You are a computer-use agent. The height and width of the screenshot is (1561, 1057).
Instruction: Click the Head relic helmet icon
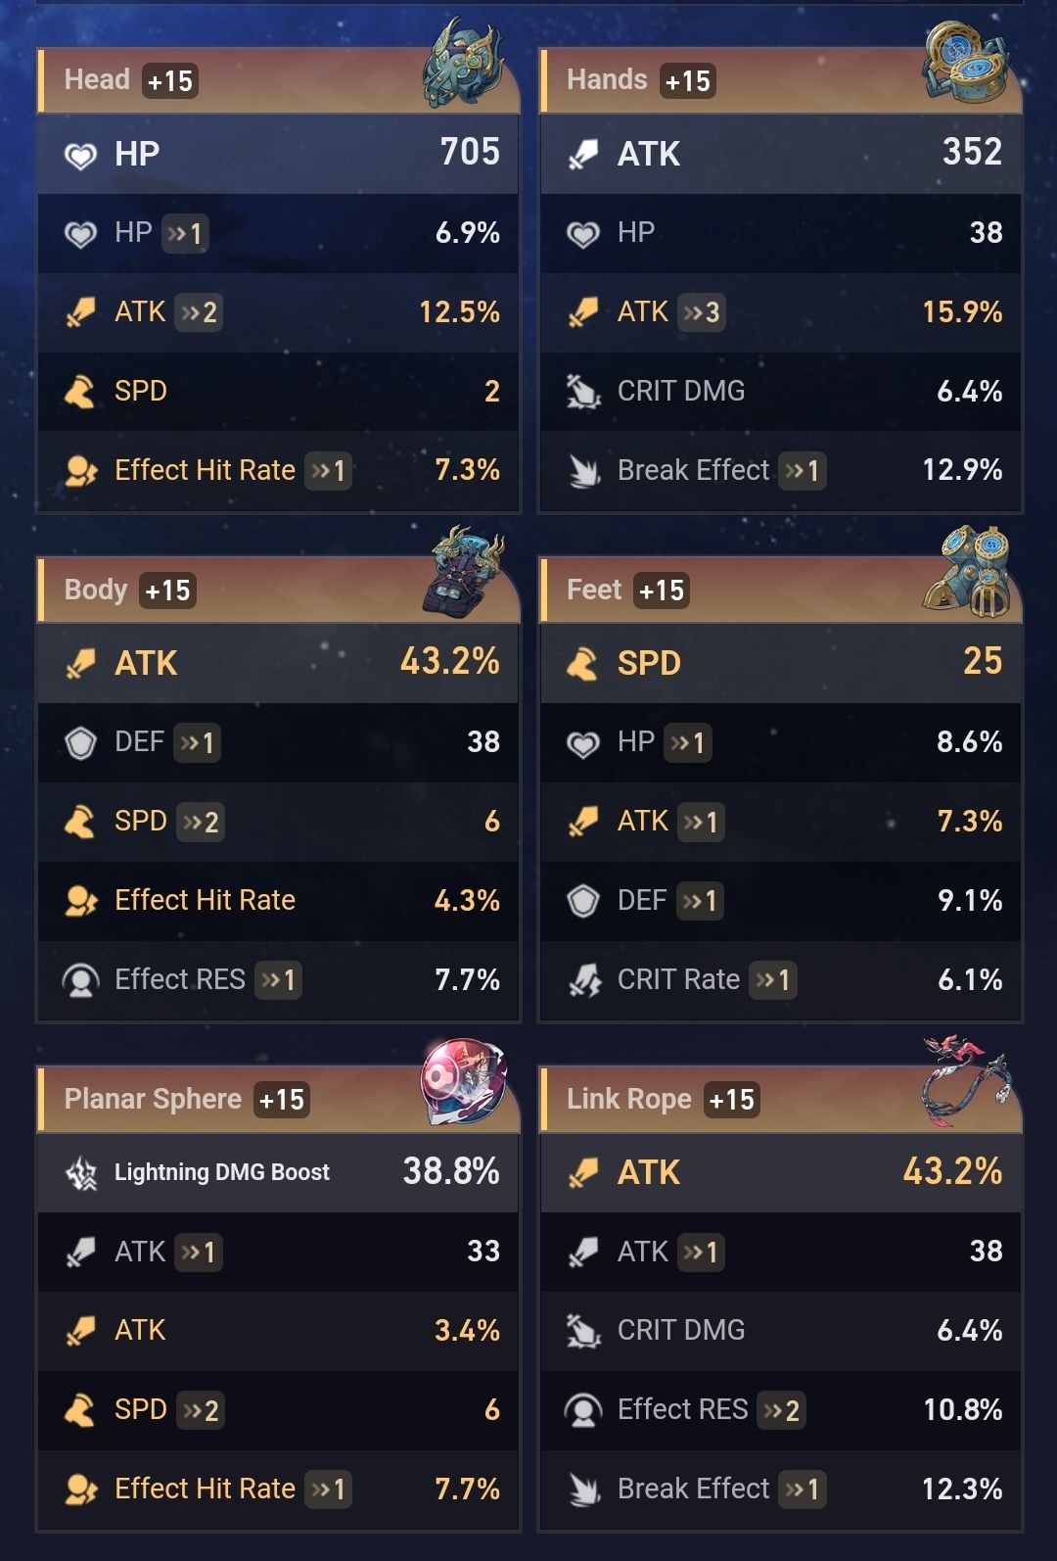(x=463, y=62)
